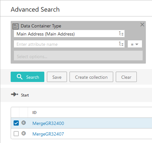Check the MergeGR32407 row checkbox
Viewport: 152px width, 143px height.
point(16,134)
